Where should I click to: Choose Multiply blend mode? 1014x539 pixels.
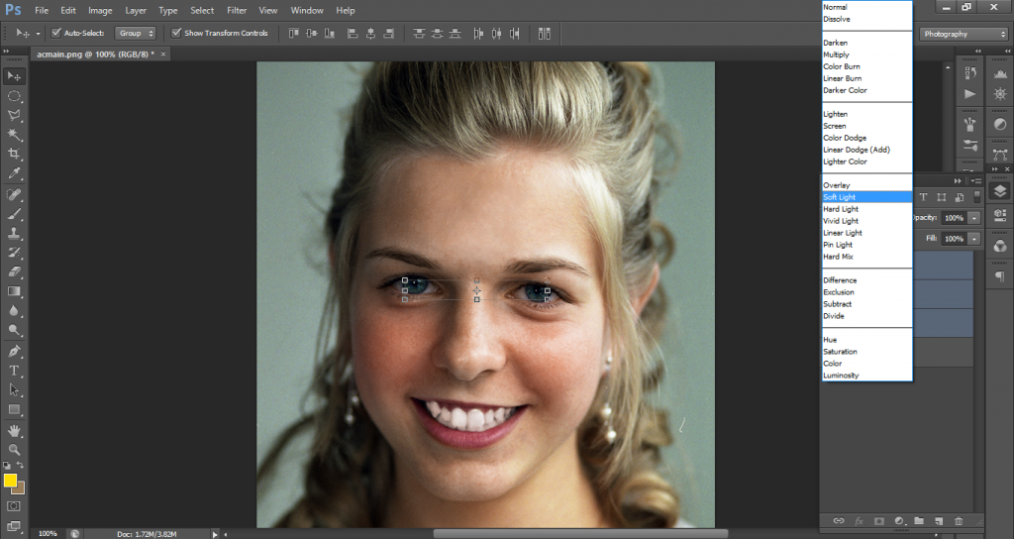866,55
